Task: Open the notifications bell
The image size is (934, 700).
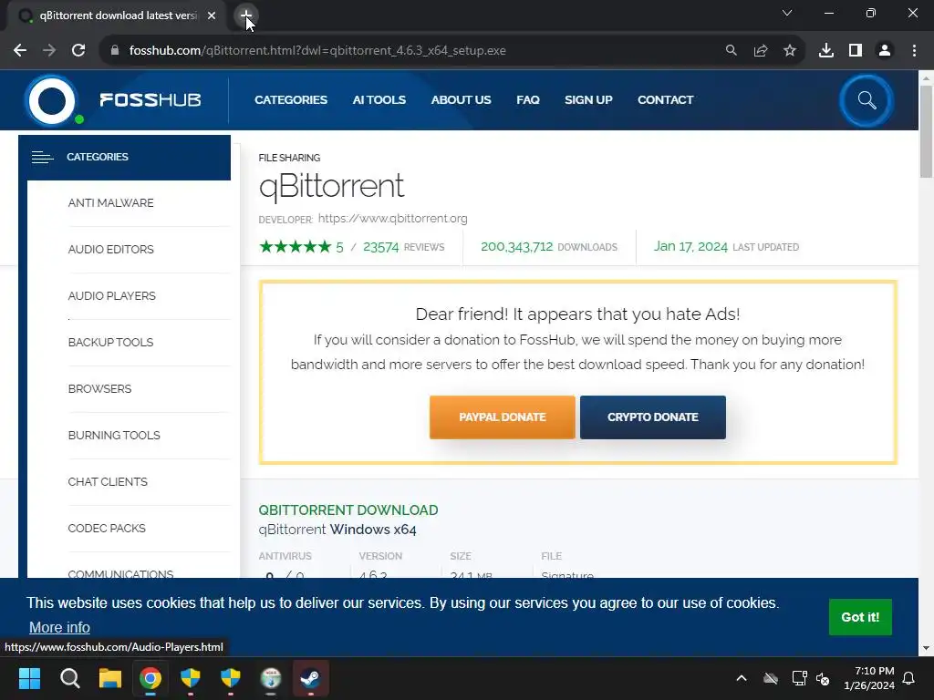Action: [908, 678]
